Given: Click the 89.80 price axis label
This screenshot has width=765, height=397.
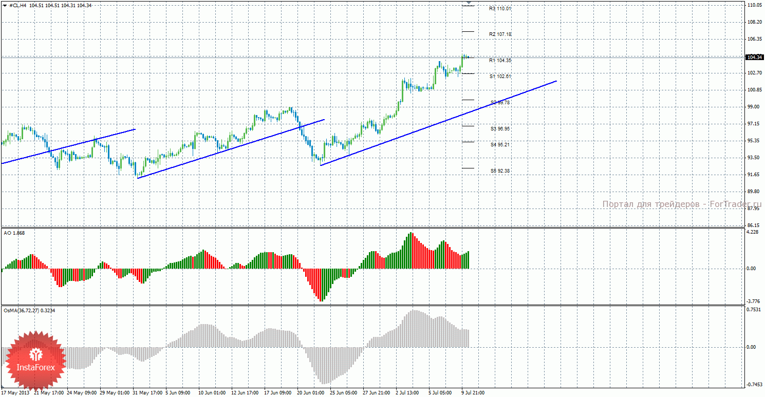Looking at the screenshot, I should click(x=753, y=192).
